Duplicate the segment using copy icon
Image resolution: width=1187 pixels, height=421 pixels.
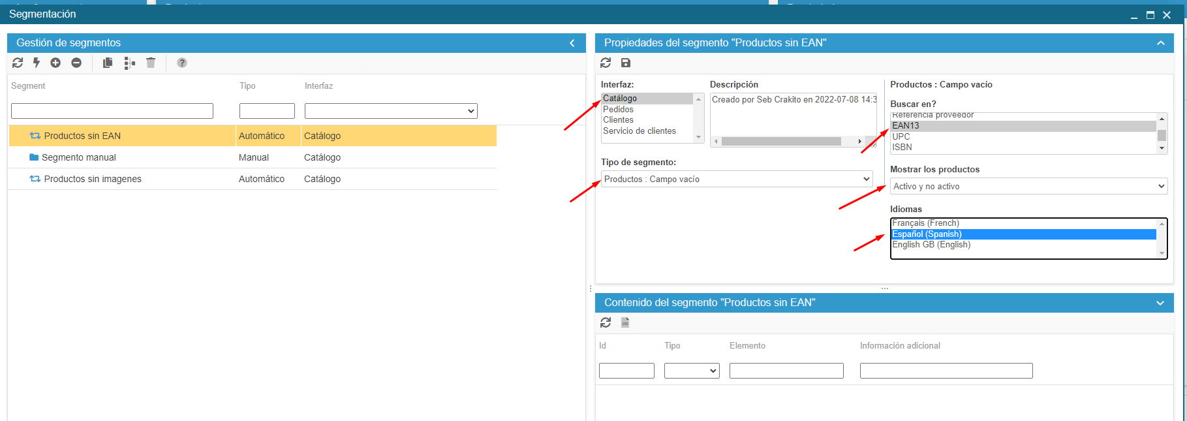(x=108, y=63)
